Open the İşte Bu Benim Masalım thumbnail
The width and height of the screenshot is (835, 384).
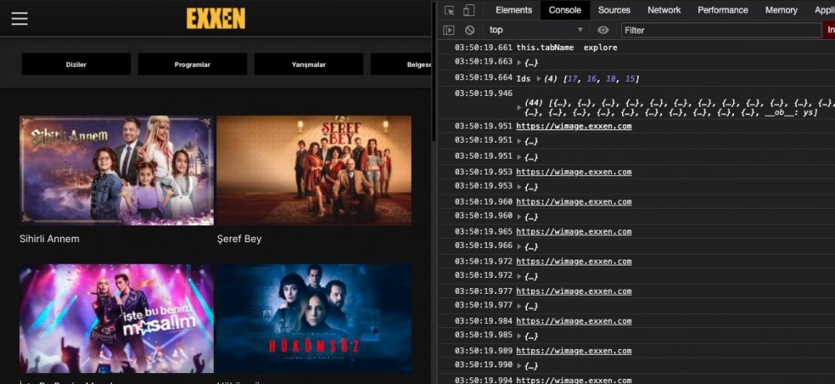[117, 319]
